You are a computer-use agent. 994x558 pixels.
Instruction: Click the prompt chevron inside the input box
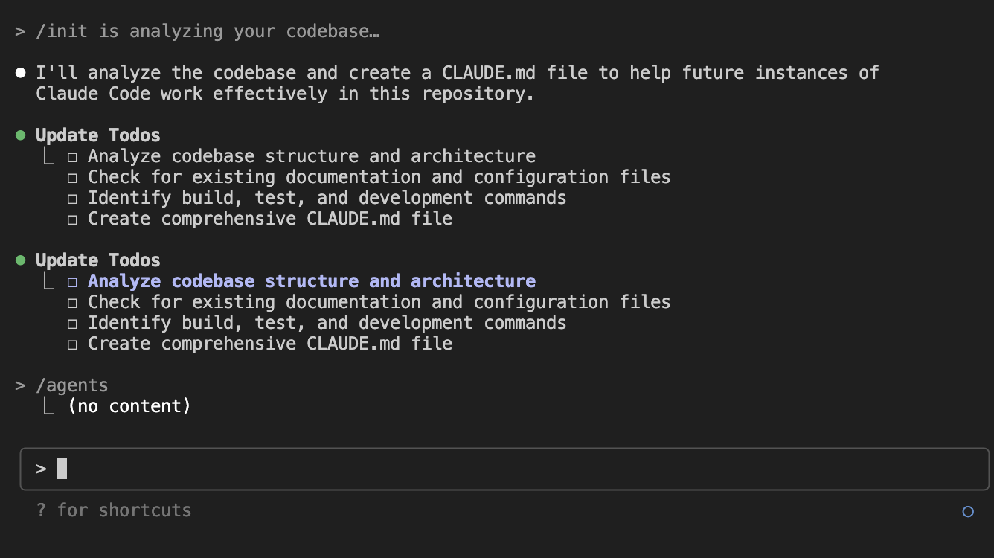pos(41,469)
